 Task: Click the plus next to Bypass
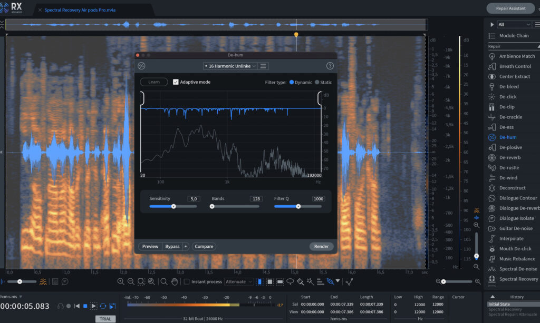click(186, 246)
